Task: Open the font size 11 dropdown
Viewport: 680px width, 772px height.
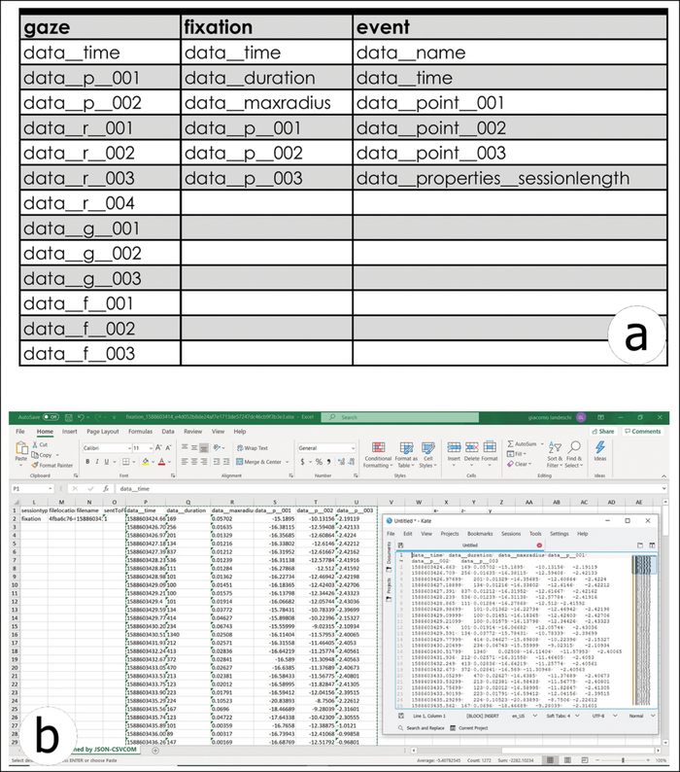Action: point(151,448)
